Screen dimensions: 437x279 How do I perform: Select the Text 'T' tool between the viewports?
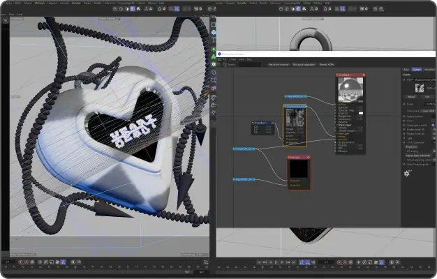[x=214, y=40]
